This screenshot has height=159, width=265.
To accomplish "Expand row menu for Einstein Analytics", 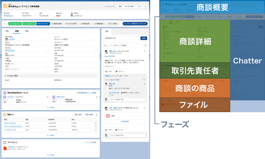I will tap(96, 123).
